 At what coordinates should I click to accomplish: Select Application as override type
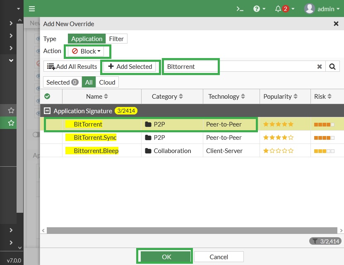(87, 39)
